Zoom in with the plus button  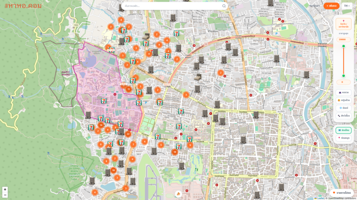point(5,190)
